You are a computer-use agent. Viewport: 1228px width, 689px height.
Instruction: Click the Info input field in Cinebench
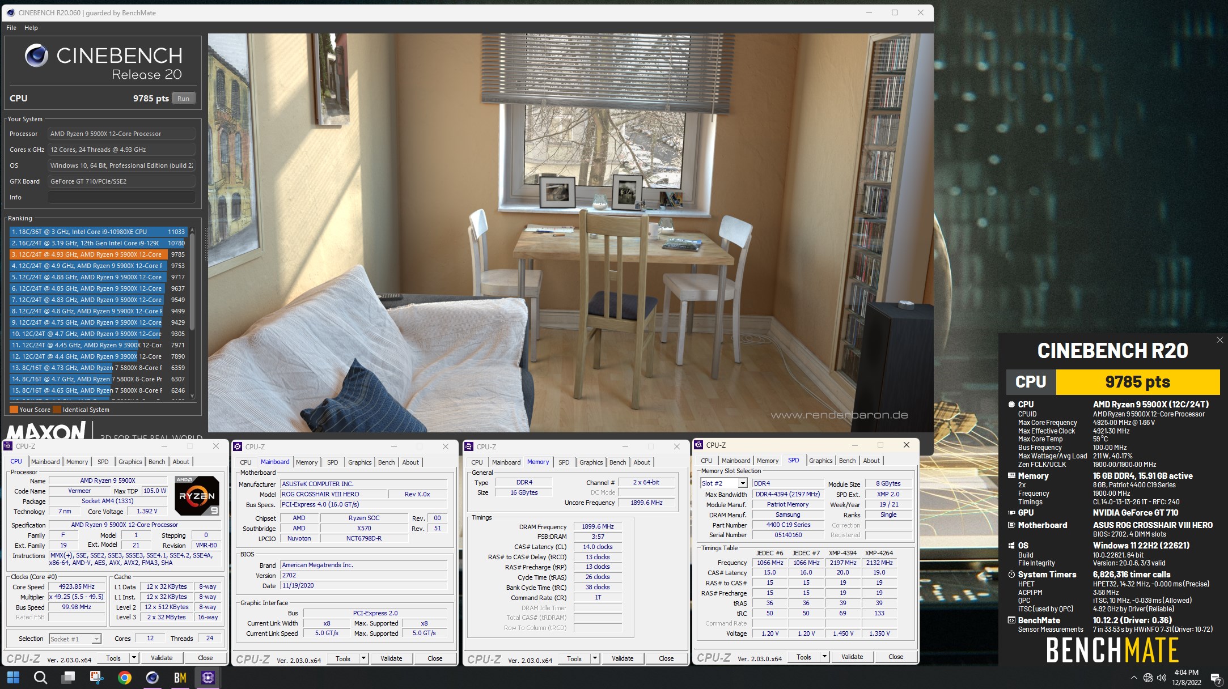[121, 197]
